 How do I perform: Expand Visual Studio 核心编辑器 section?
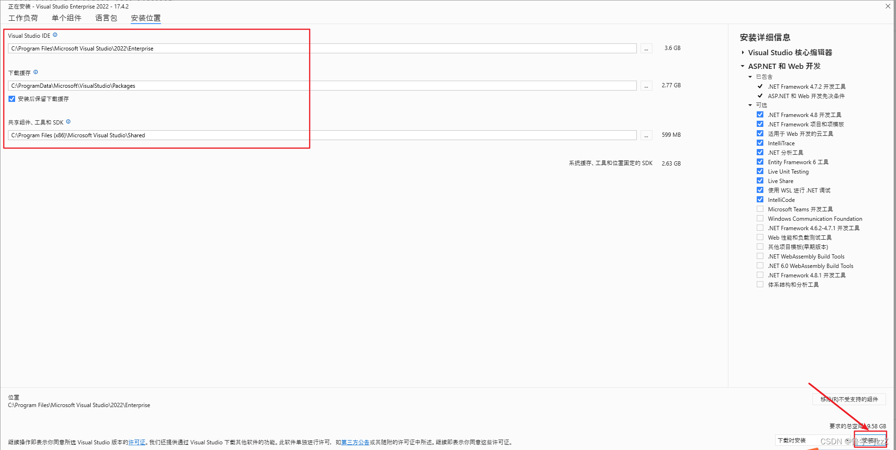tap(743, 52)
